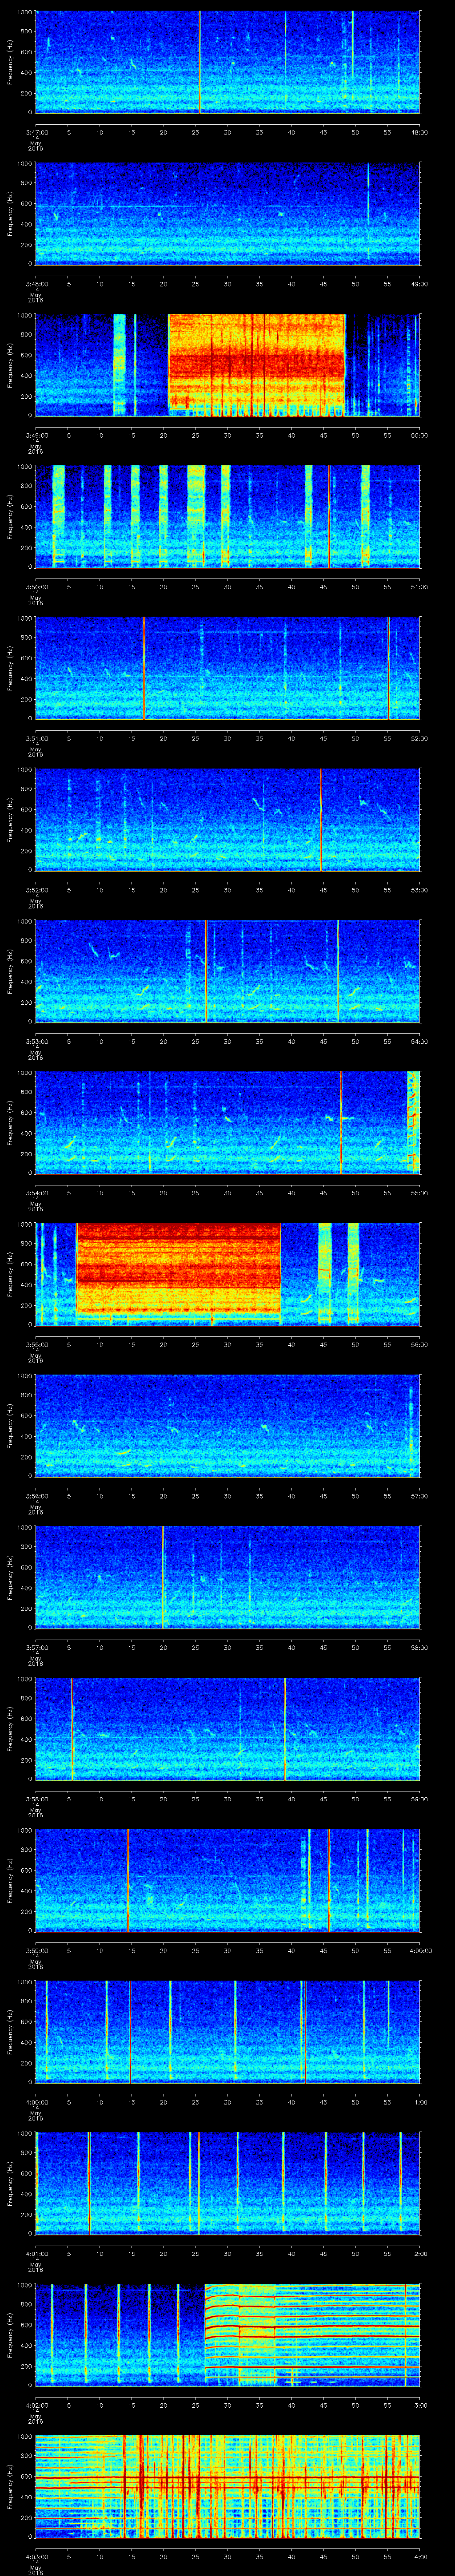Click the '3:55:00' start time label
This screenshot has width=455, height=2576.
[36, 1344]
